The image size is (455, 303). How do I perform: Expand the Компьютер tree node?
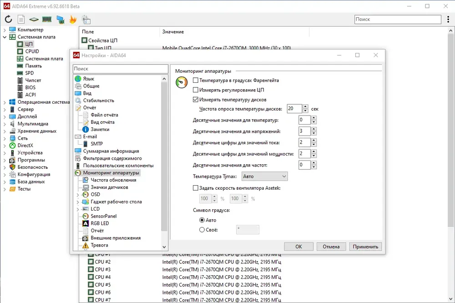5,30
